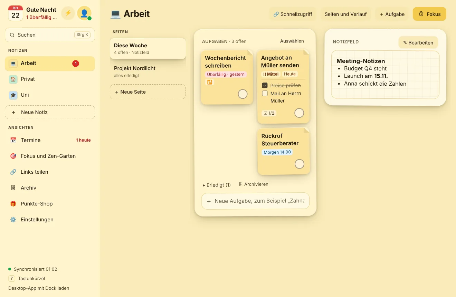Click the Überfällig · gestern tag
Screen dimensions: 456x297
(x=226, y=74)
